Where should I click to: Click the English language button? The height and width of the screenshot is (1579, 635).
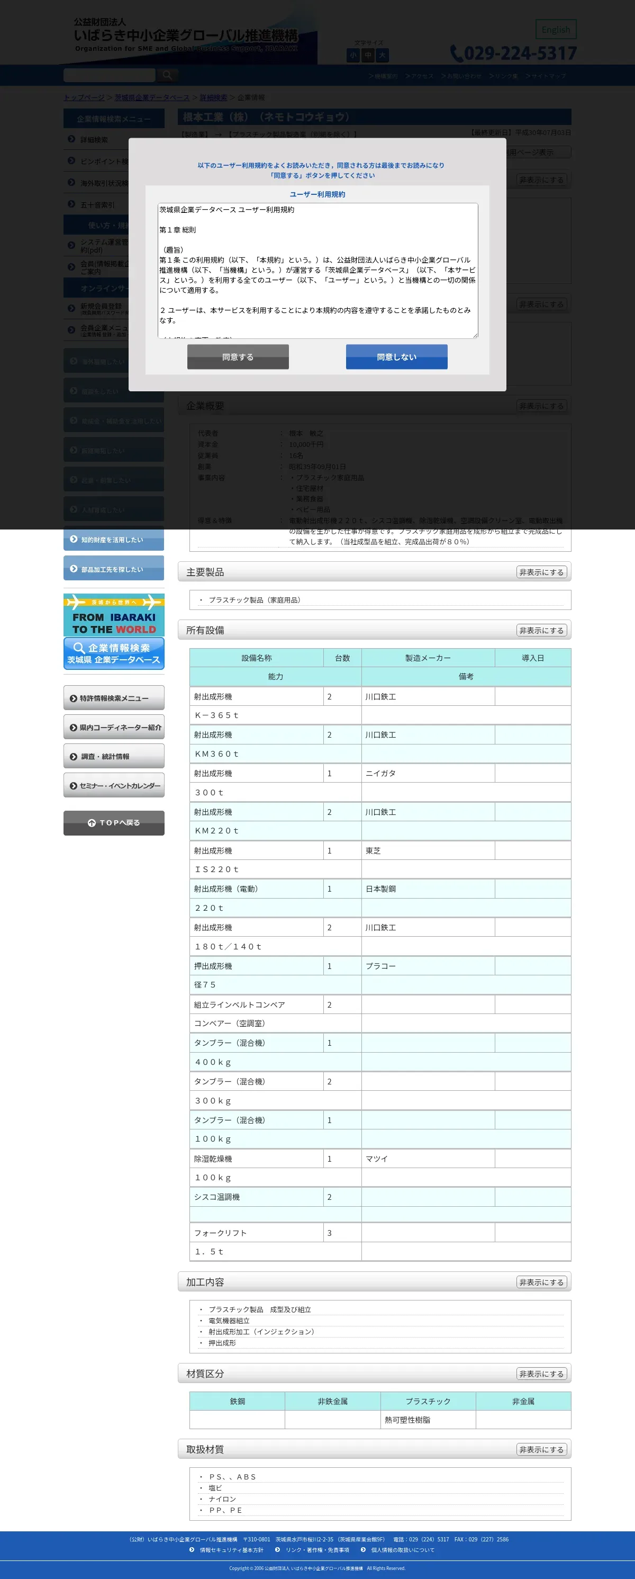tap(556, 30)
